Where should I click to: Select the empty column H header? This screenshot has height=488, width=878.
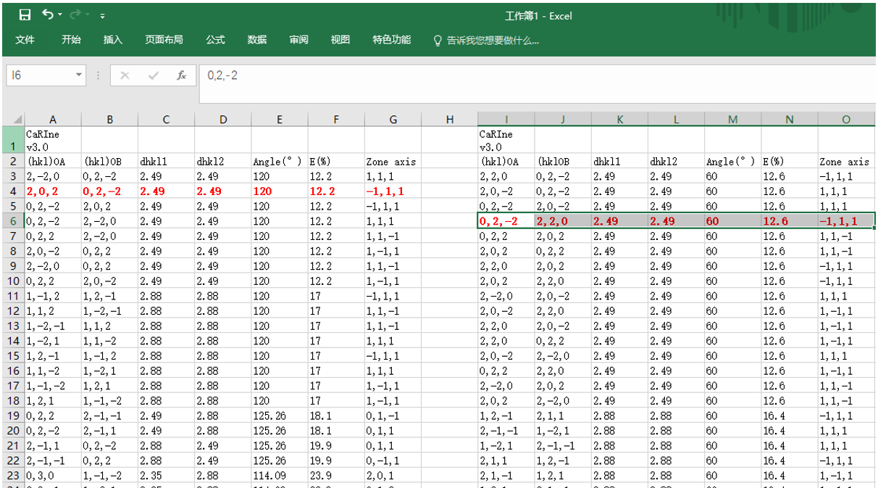(x=450, y=120)
